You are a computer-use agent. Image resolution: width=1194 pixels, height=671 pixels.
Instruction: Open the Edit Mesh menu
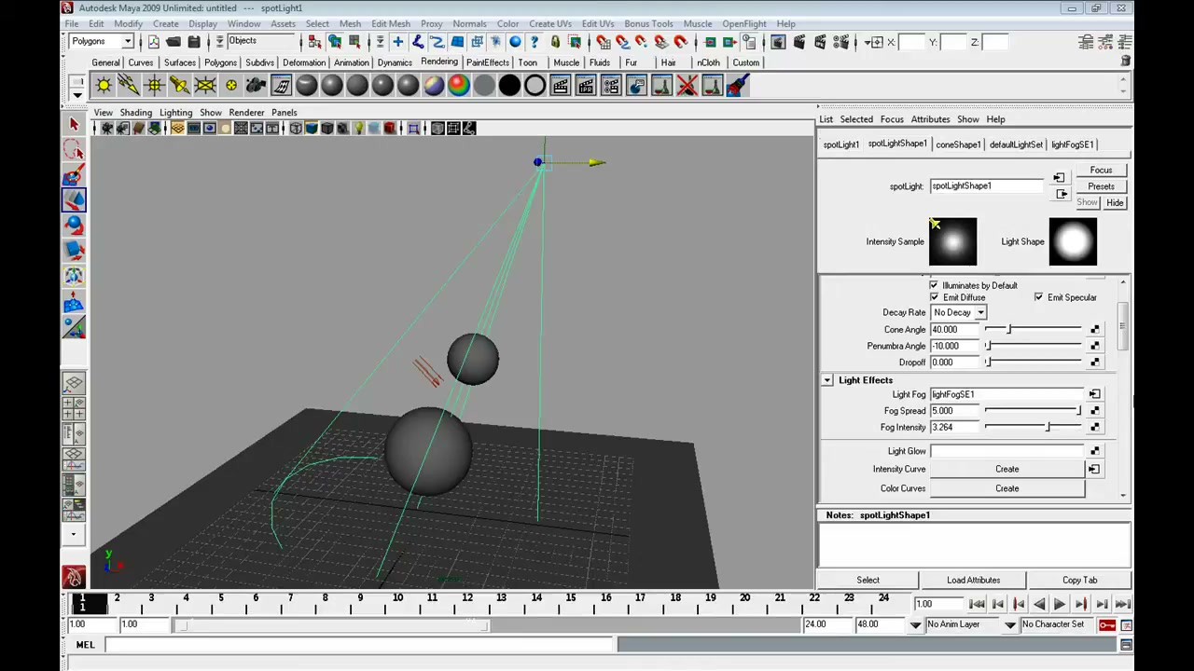(x=391, y=23)
